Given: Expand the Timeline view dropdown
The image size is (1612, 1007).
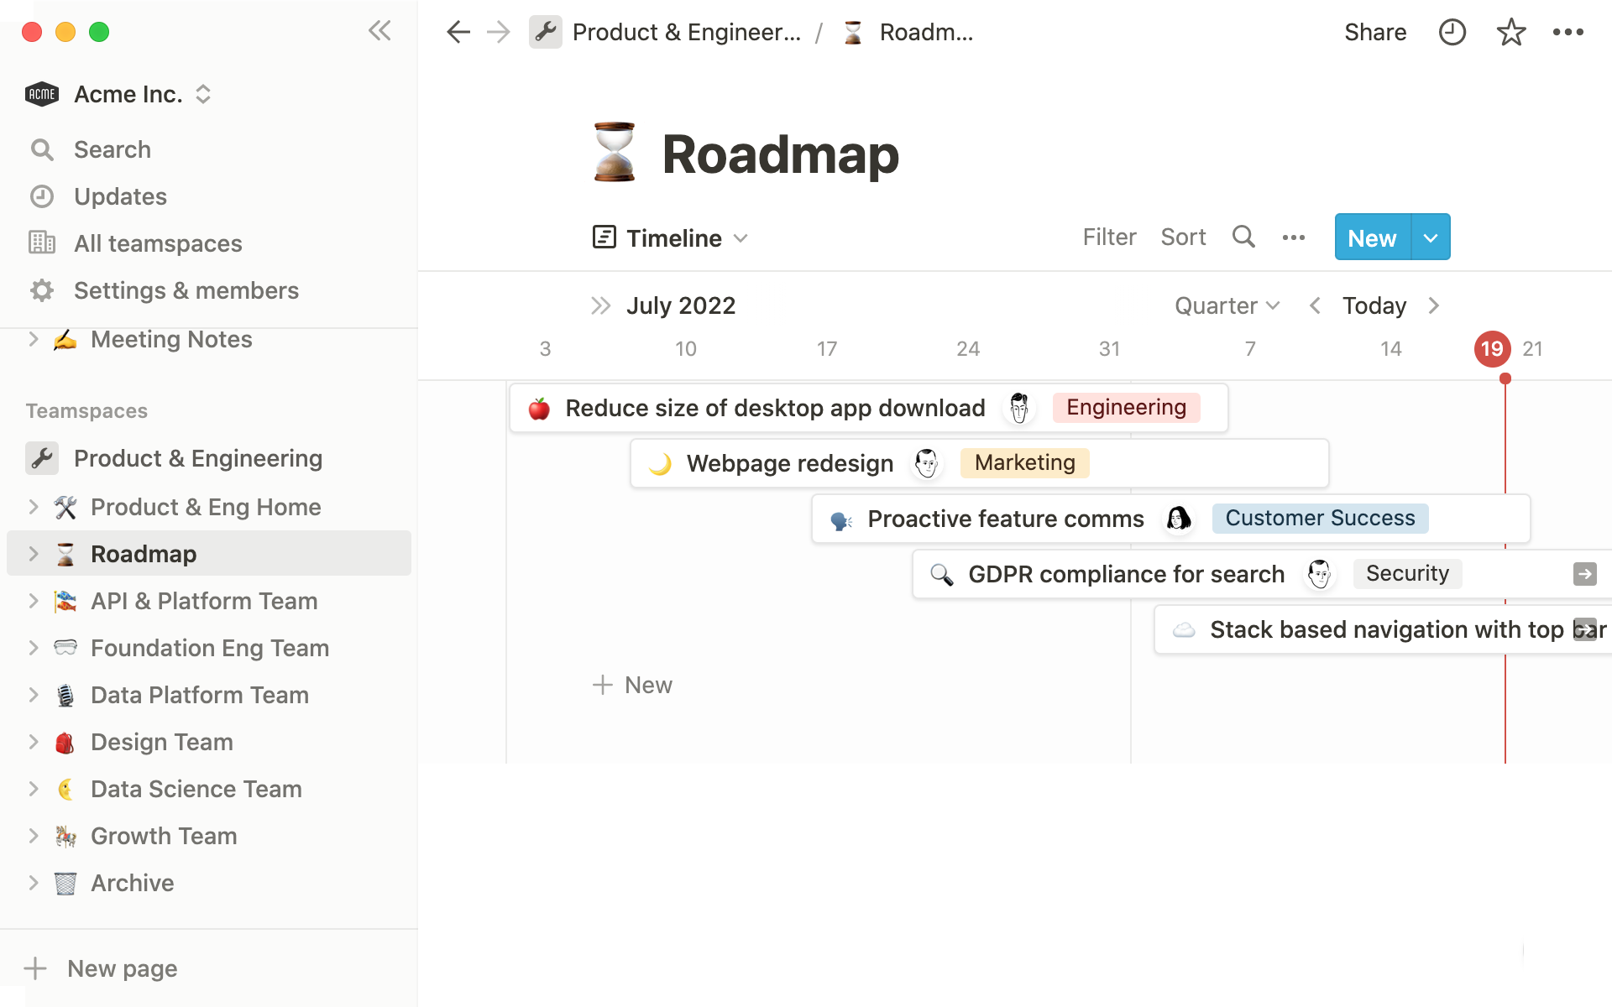Looking at the screenshot, I should coord(741,237).
